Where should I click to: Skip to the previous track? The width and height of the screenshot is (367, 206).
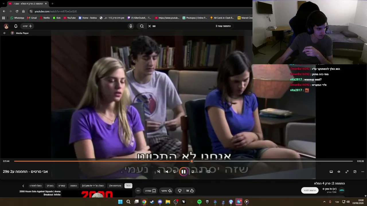pyautogui.click(x=167, y=172)
